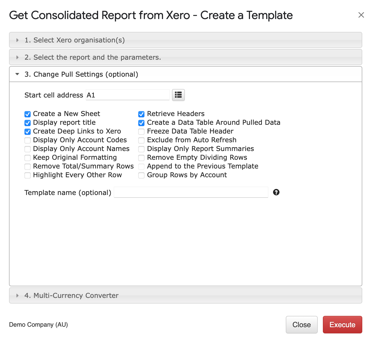Viewport: 379px width, 338px height.
Task: Close the dialog with the X icon
Action: point(361,15)
